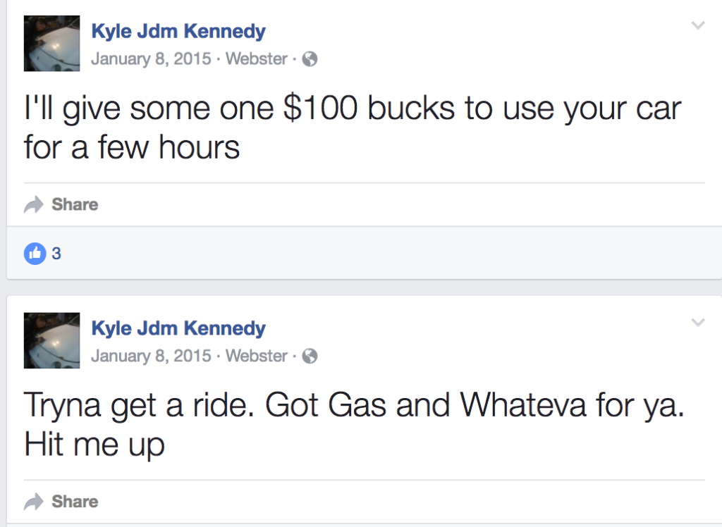This screenshot has height=527, width=722.
Task: Open the Webster location link on the Tryna get a ride post
Action: [256, 356]
